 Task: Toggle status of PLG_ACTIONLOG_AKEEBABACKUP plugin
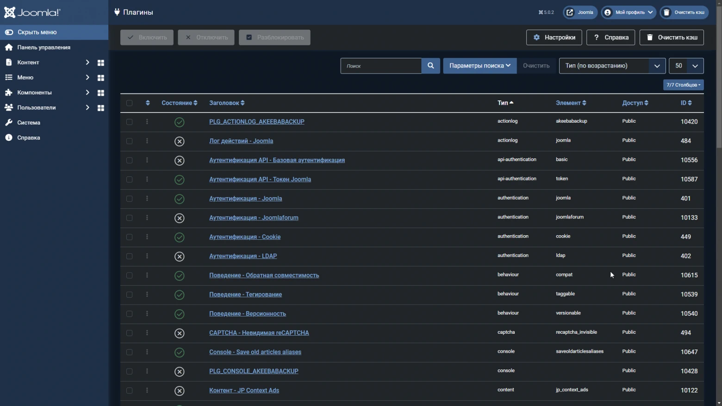click(180, 122)
